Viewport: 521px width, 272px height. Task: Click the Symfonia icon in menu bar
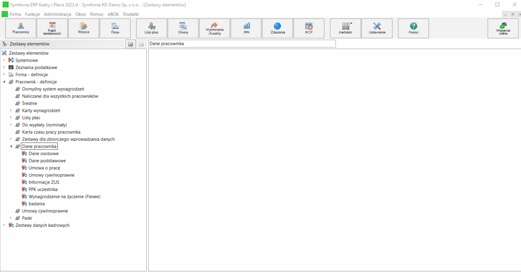4,14
